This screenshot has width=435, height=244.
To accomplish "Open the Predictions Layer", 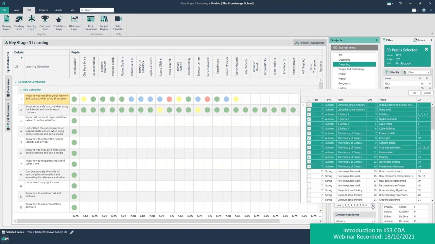I will pos(59,23).
